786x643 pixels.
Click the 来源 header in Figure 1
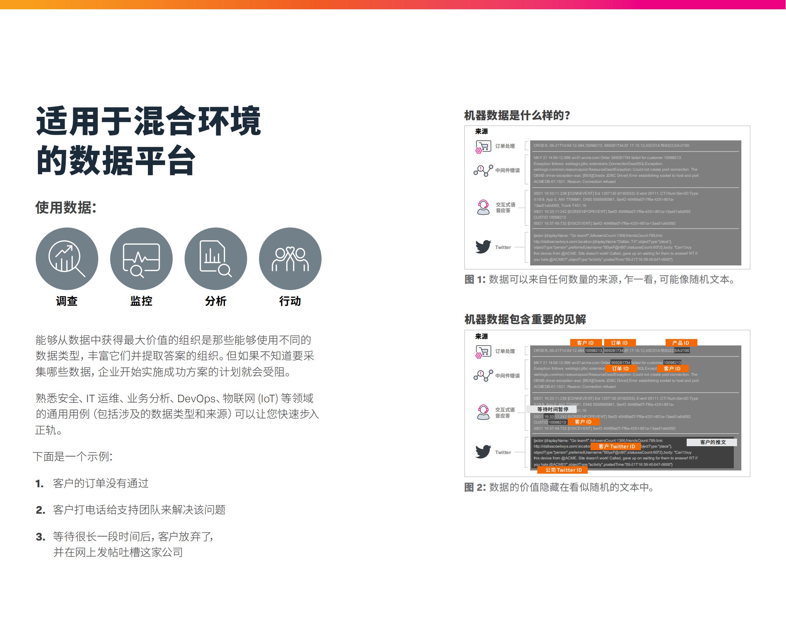tap(482, 131)
